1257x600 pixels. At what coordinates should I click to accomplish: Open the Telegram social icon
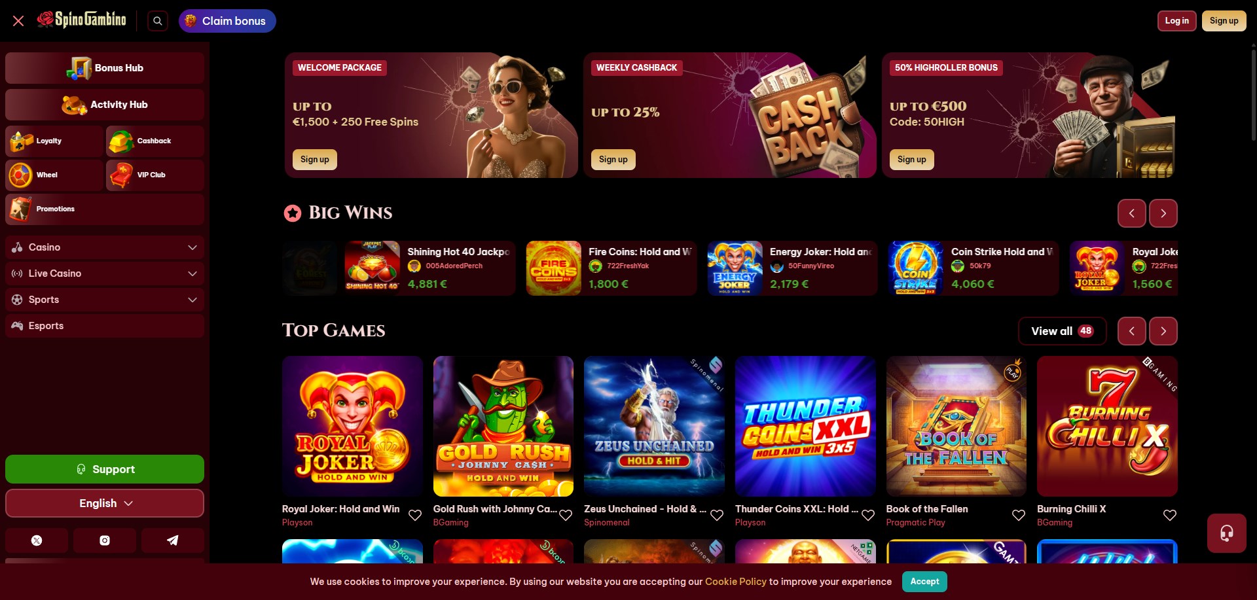pyautogui.click(x=173, y=540)
